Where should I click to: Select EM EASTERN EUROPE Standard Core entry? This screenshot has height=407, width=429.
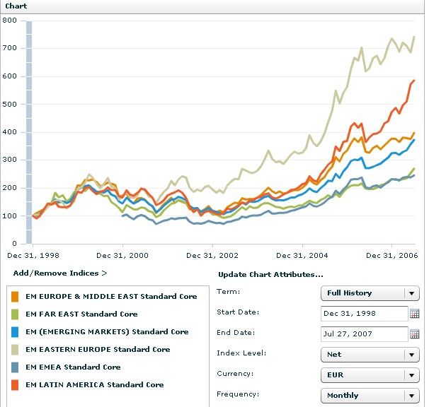(98, 349)
